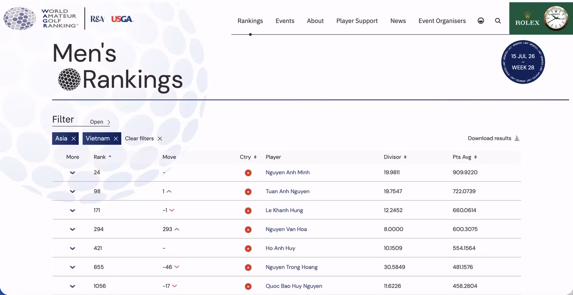573x295 pixels.
Task: Remove the Asia filter tag
Action: coord(73,139)
